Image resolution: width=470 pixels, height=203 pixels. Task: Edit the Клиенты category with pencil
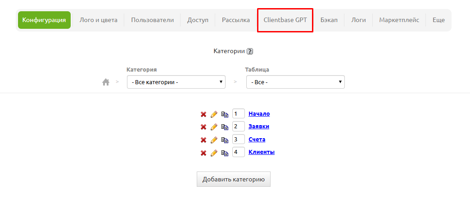tap(214, 153)
